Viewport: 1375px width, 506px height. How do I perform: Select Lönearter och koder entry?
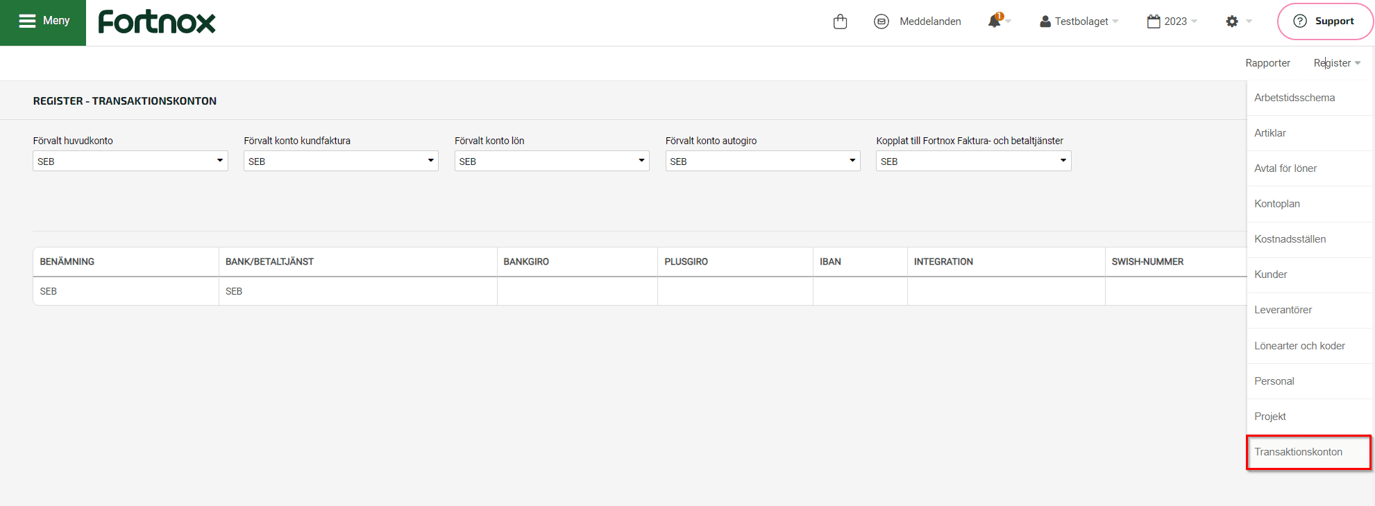1309,346
